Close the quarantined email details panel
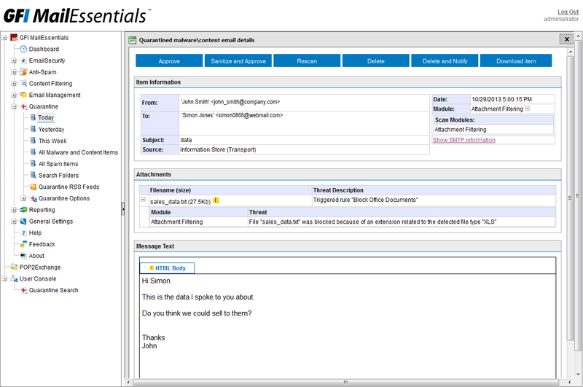 pyautogui.click(x=567, y=39)
